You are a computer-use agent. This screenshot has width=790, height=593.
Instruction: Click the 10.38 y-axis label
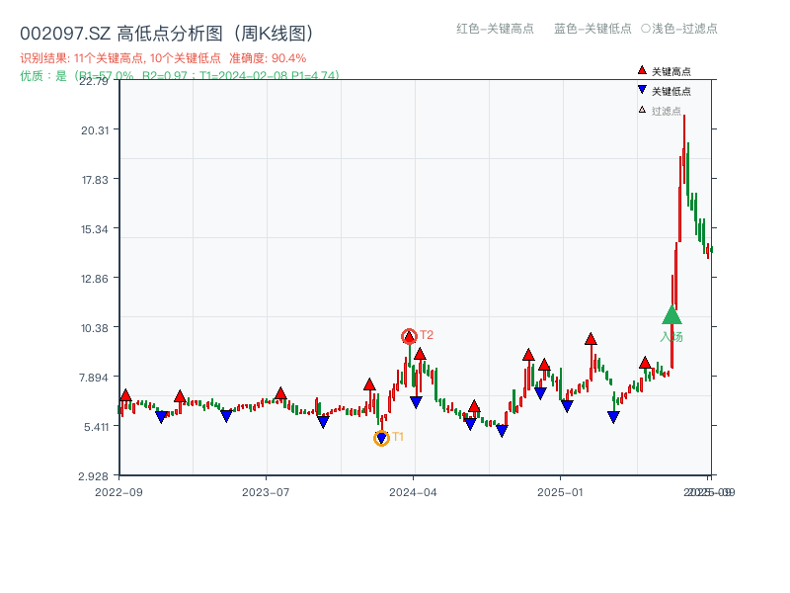pyautogui.click(x=95, y=328)
